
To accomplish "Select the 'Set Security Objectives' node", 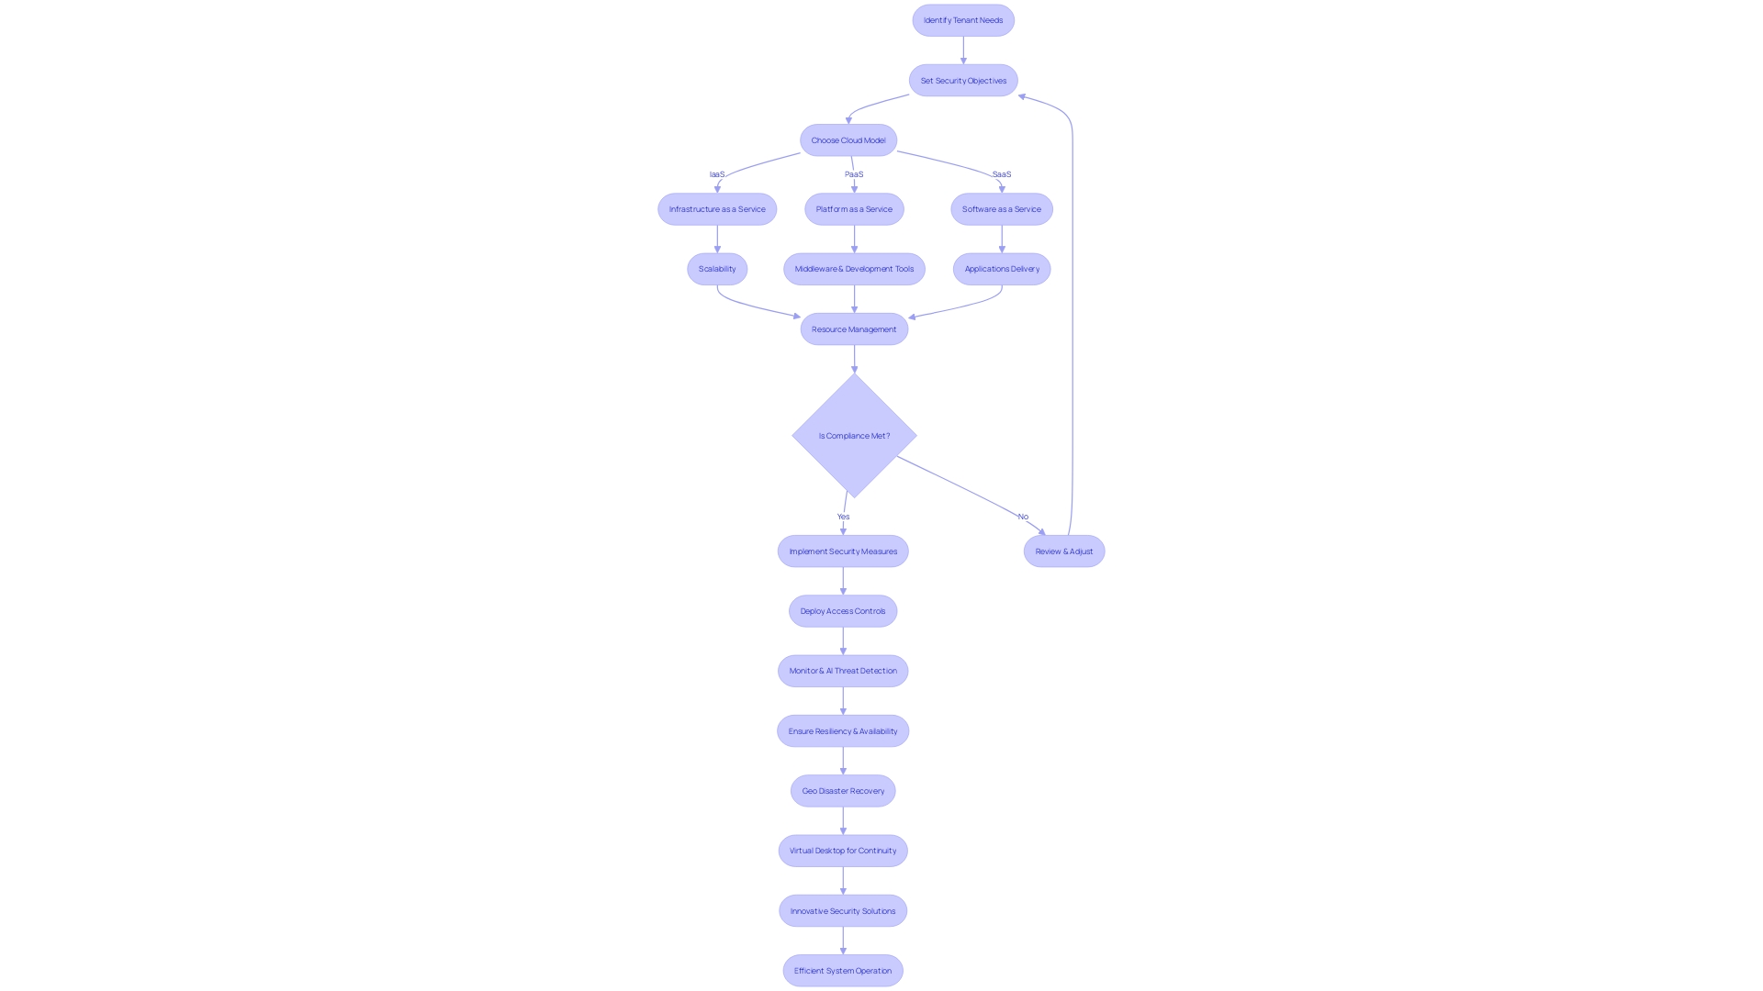I will click(x=962, y=80).
